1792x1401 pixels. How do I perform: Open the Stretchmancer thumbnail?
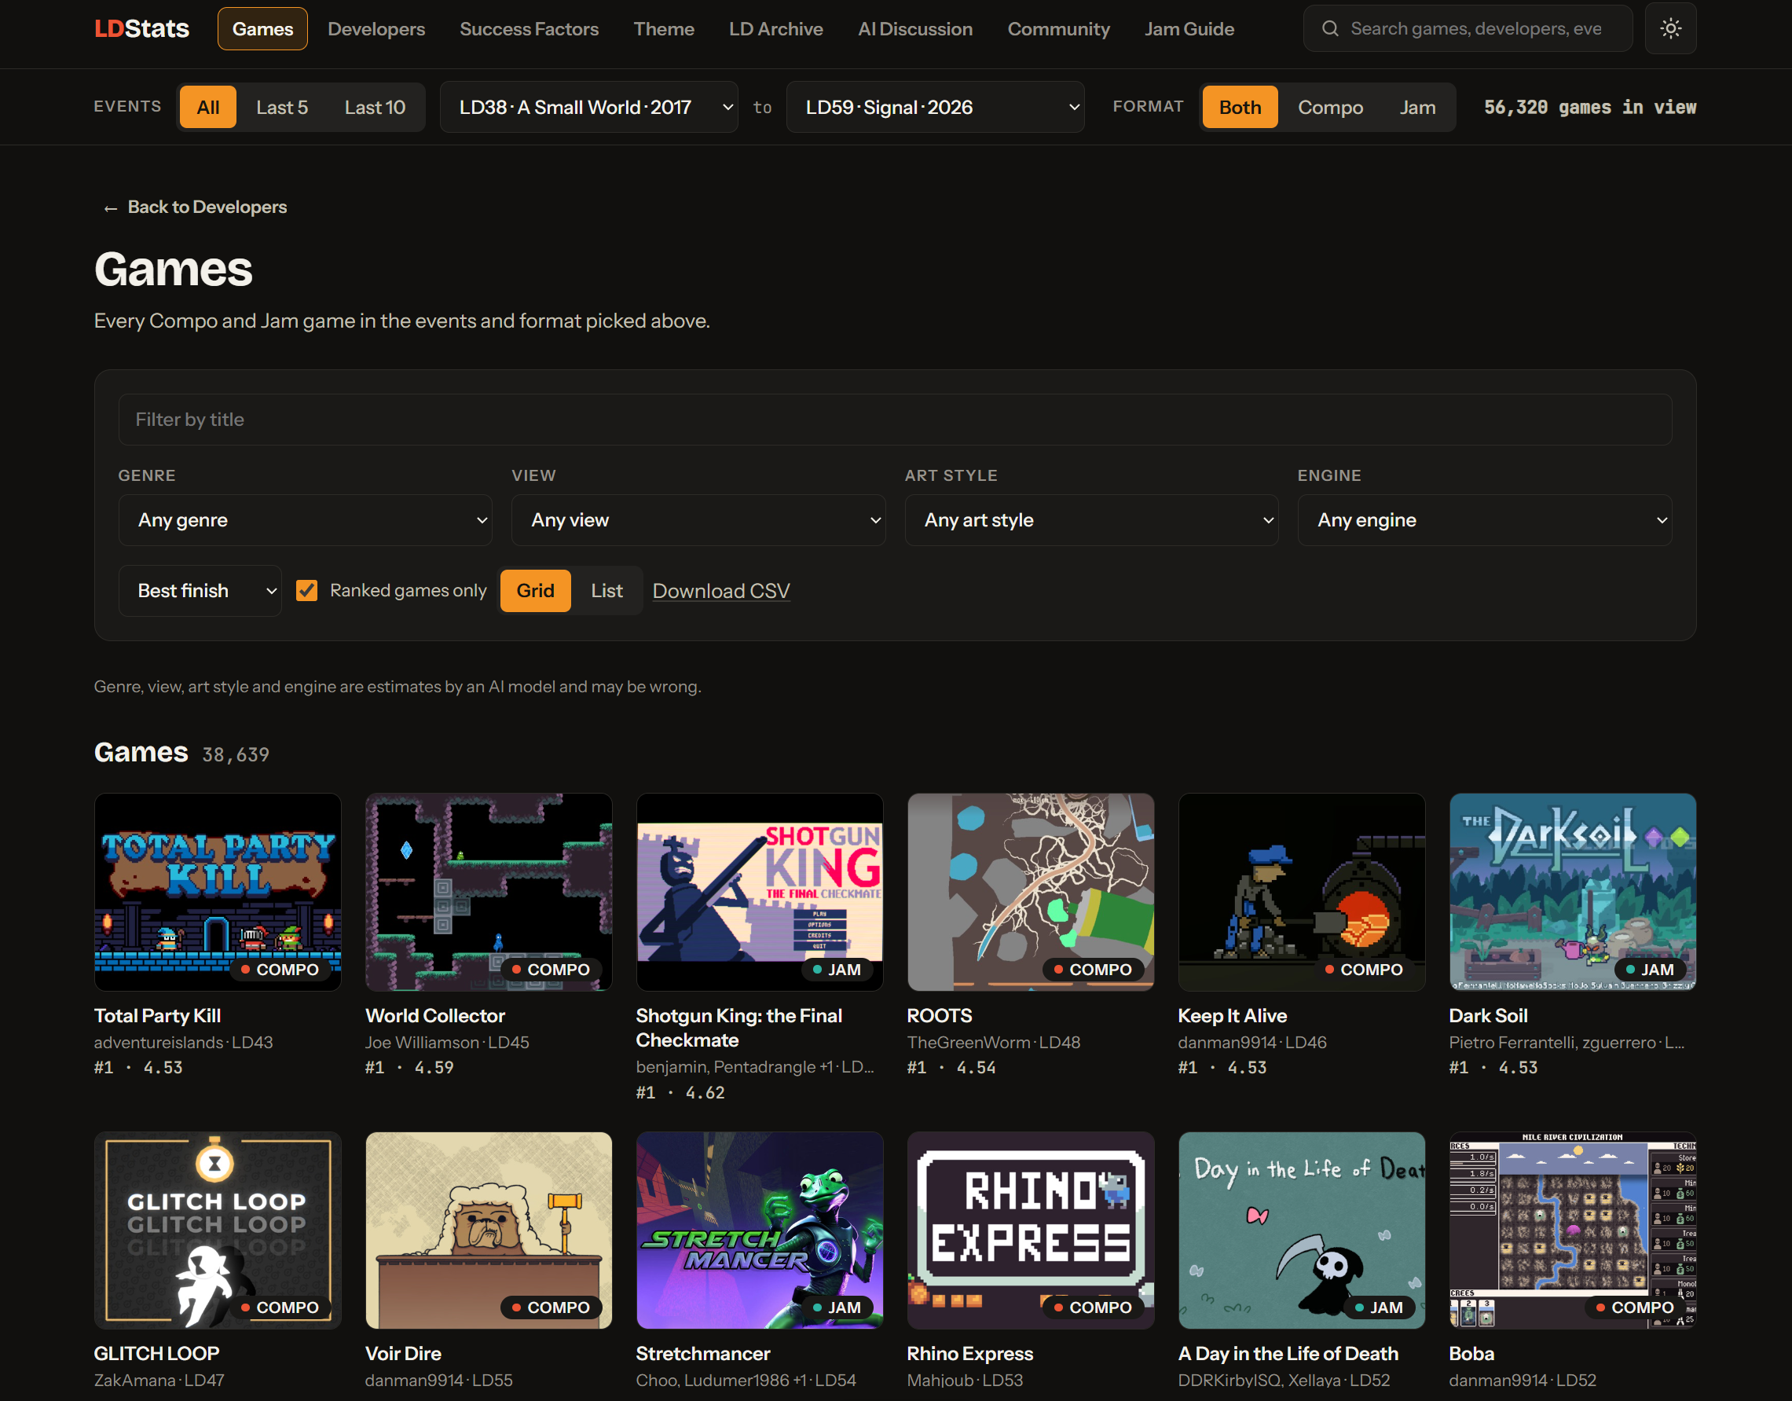pyautogui.click(x=760, y=1230)
